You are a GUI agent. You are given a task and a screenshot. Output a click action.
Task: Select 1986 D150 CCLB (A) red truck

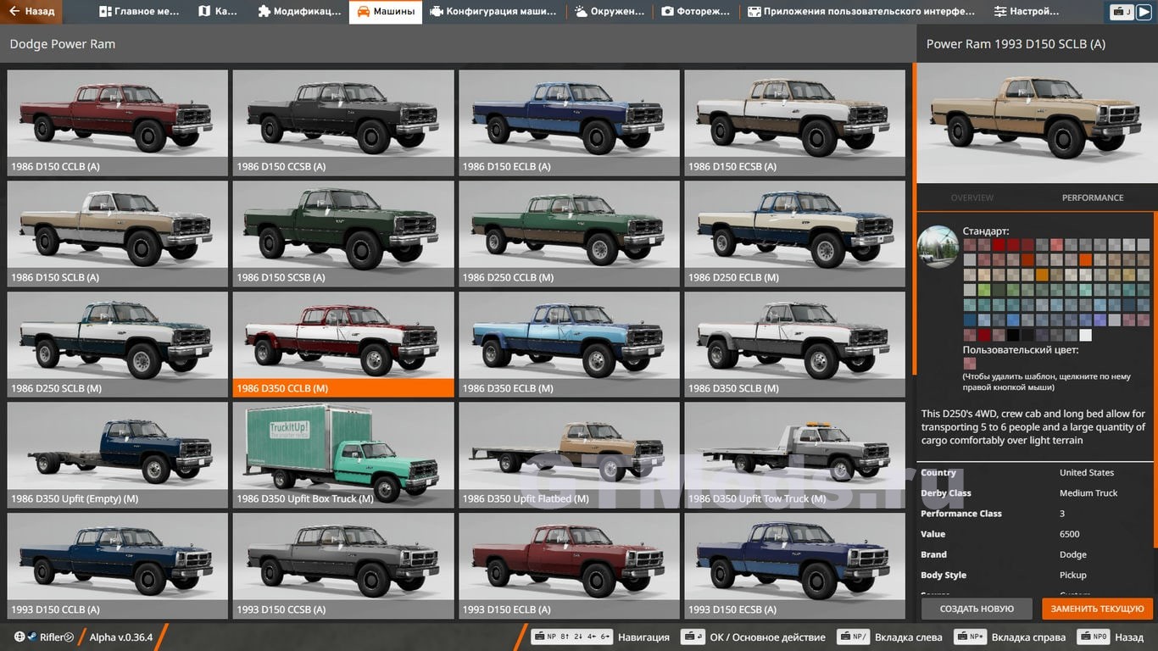click(x=118, y=122)
